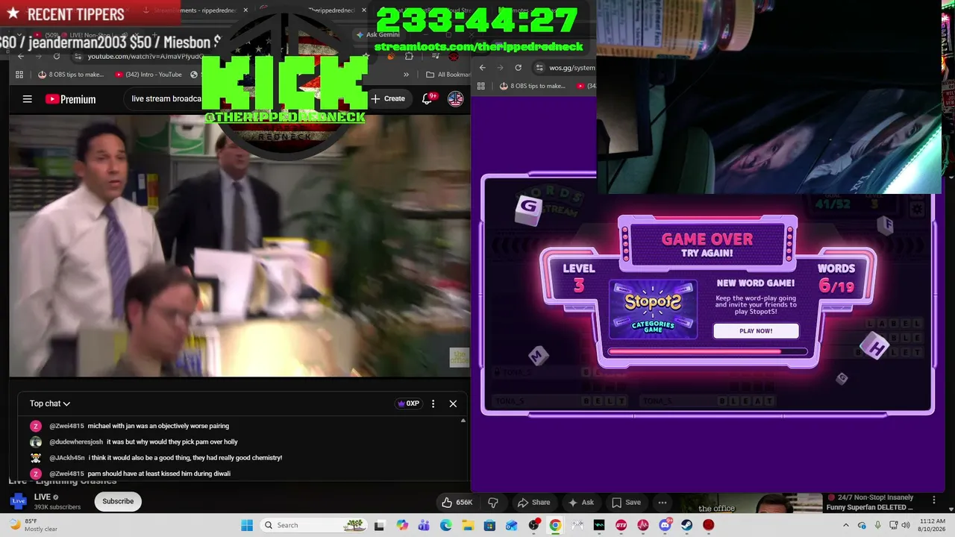The width and height of the screenshot is (955, 537).
Task: Open the 0XP channel points badge
Action: click(407, 403)
